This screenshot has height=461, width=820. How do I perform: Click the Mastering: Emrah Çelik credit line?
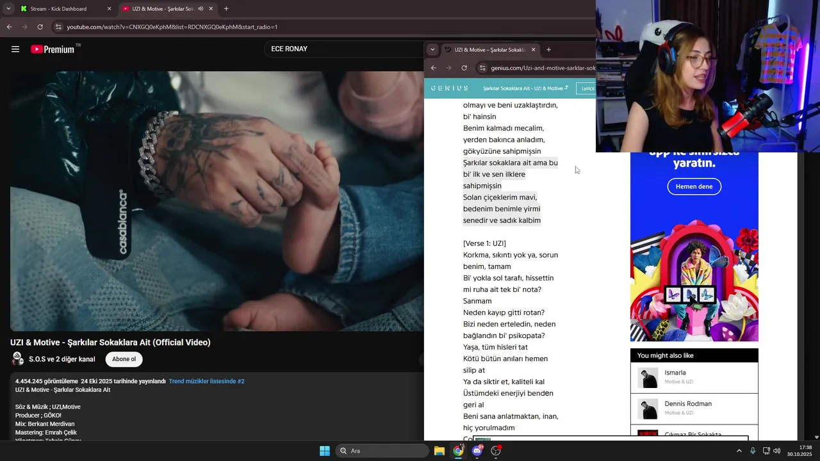(45, 432)
